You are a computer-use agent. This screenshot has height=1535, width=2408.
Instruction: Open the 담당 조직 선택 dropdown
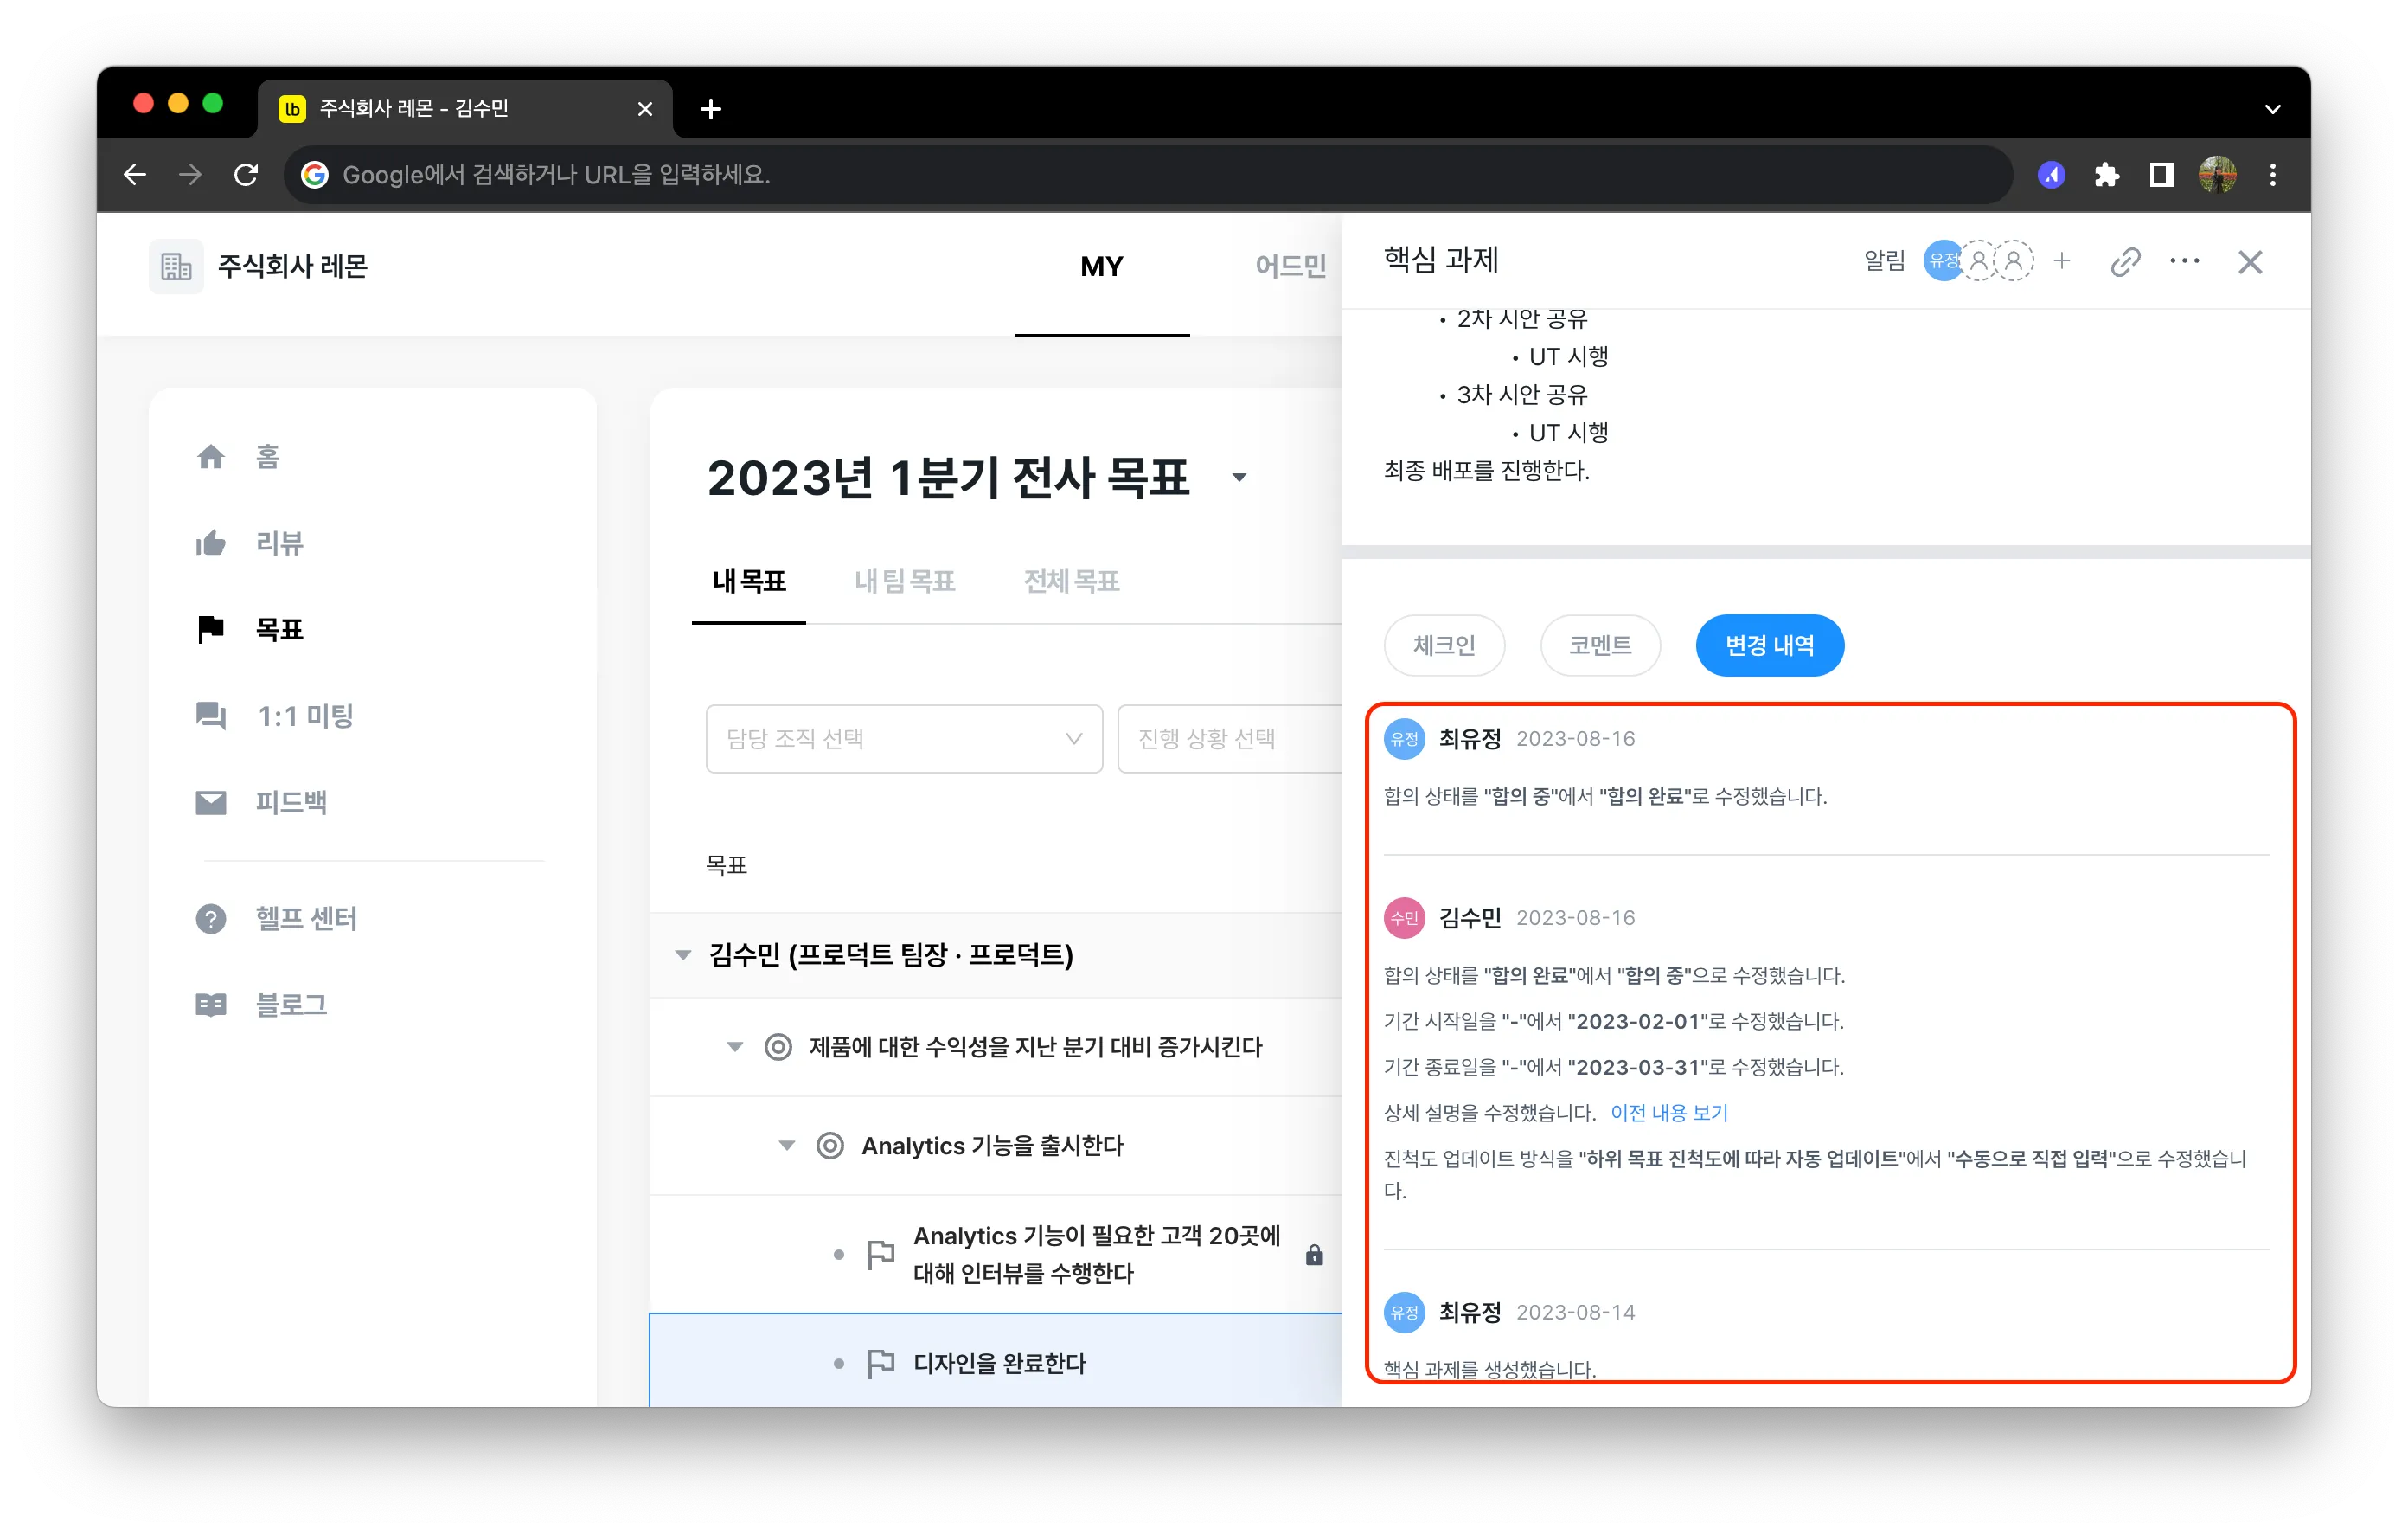[x=903, y=738]
